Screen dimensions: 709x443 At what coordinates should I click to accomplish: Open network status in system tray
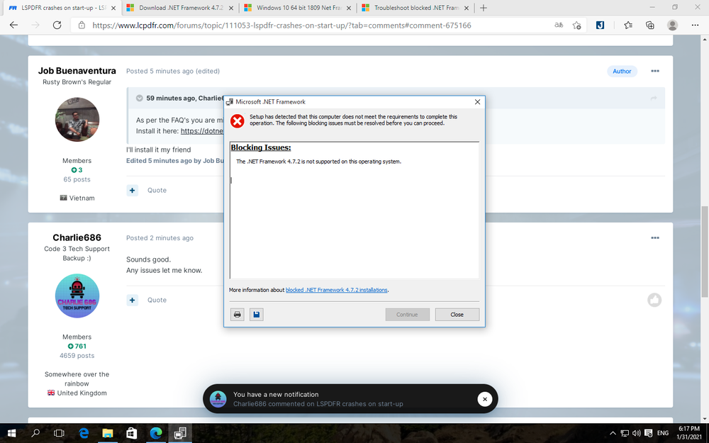point(625,434)
